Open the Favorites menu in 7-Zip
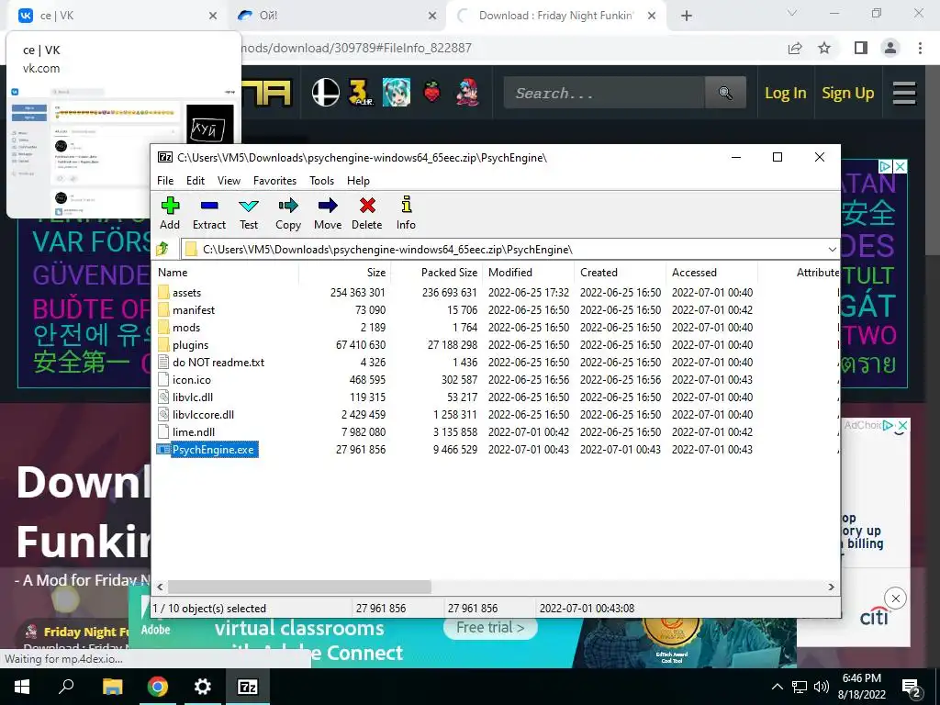The height and width of the screenshot is (705, 940). (x=274, y=181)
